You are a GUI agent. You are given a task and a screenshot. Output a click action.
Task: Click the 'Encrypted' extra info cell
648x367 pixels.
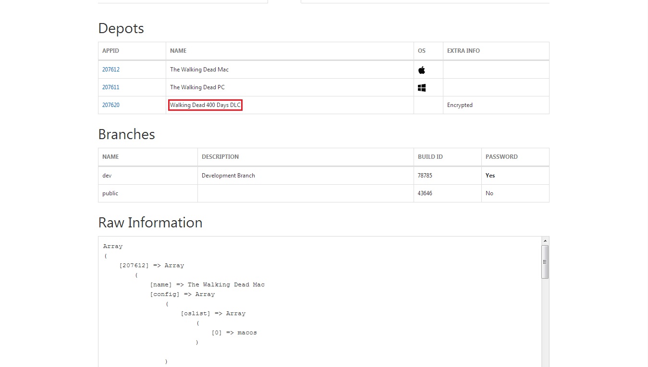(x=496, y=105)
